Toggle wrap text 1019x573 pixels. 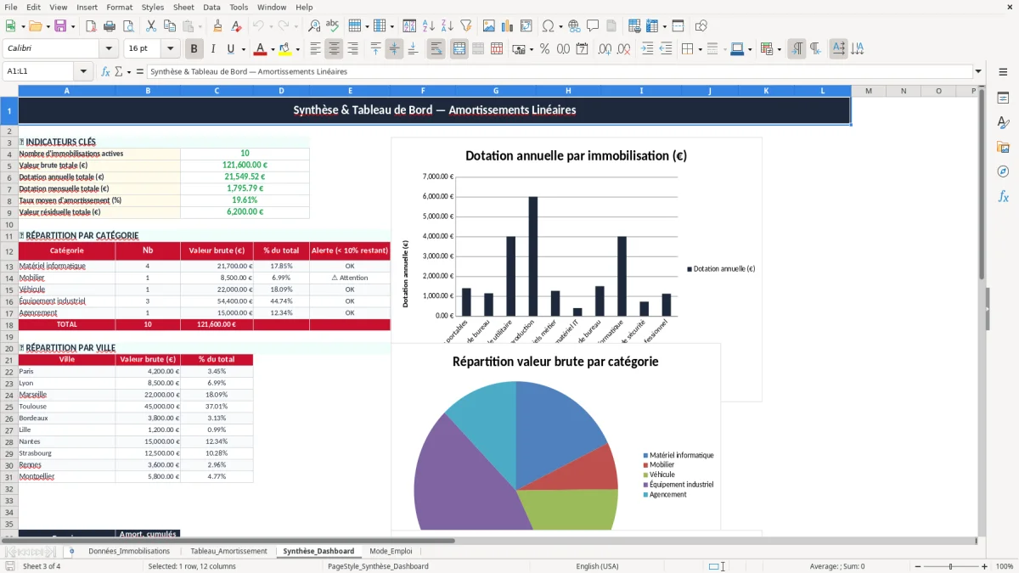pos(436,49)
